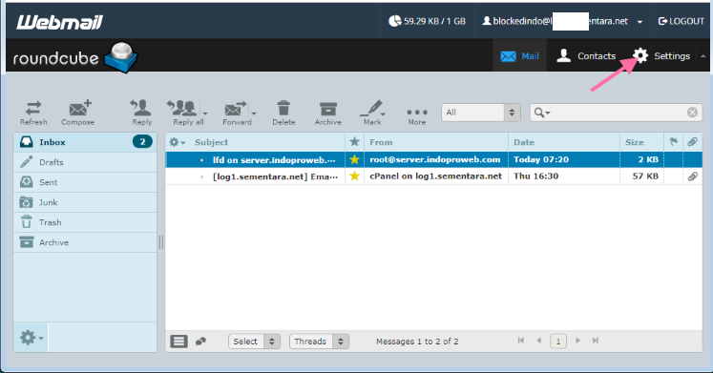Viewport: 713px width, 373px height.
Task: Switch to the Contacts tab
Action: pyautogui.click(x=586, y=56)
